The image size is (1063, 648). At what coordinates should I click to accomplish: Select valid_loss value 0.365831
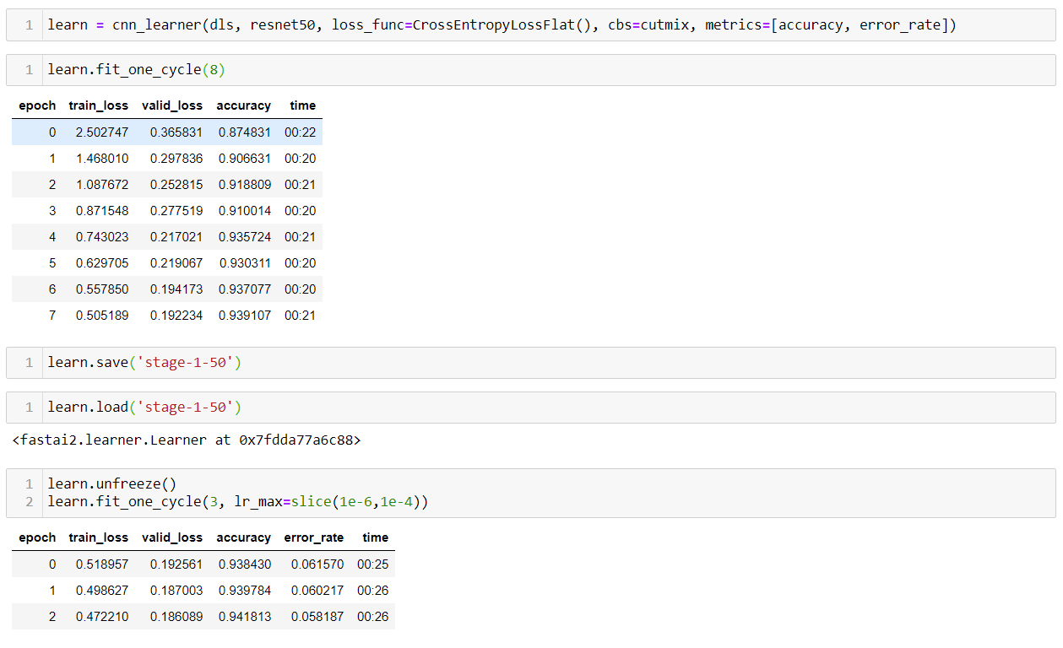[x=176, y=132]
